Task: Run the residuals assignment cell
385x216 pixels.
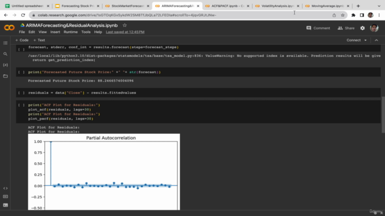Action: point(22,93)
